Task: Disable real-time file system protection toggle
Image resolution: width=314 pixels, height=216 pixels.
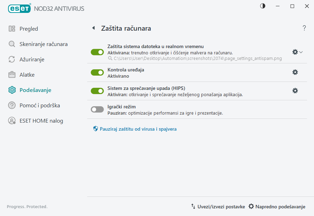Action: click(97, 52)
